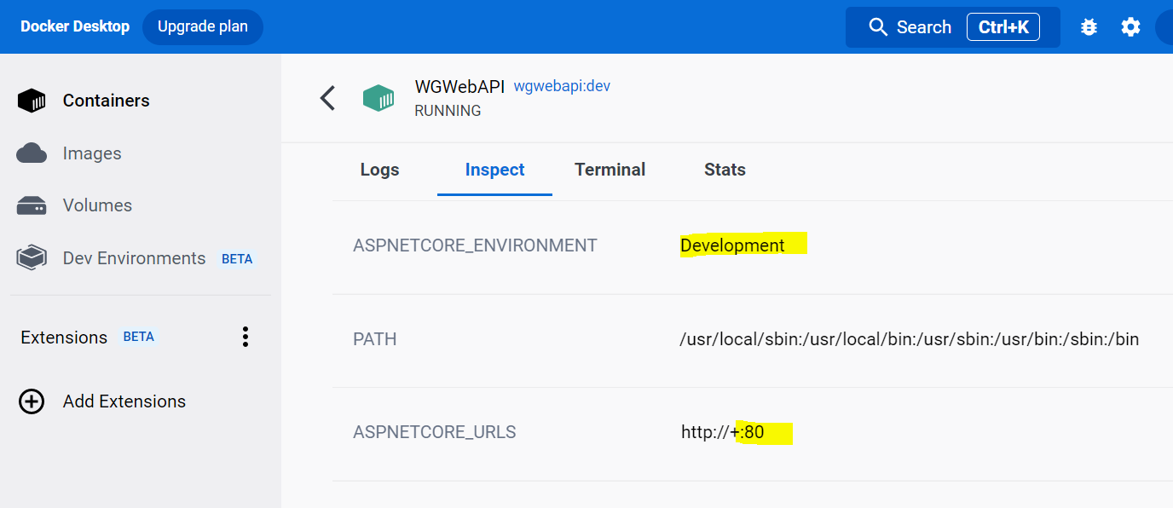
Task: Open the wgwebapi:dev image link
Action: [562, 86]
